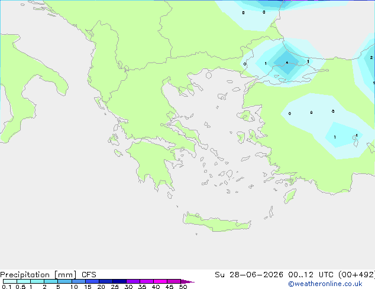Select the purple 30–35 mm legend swatch

[133, 281]
